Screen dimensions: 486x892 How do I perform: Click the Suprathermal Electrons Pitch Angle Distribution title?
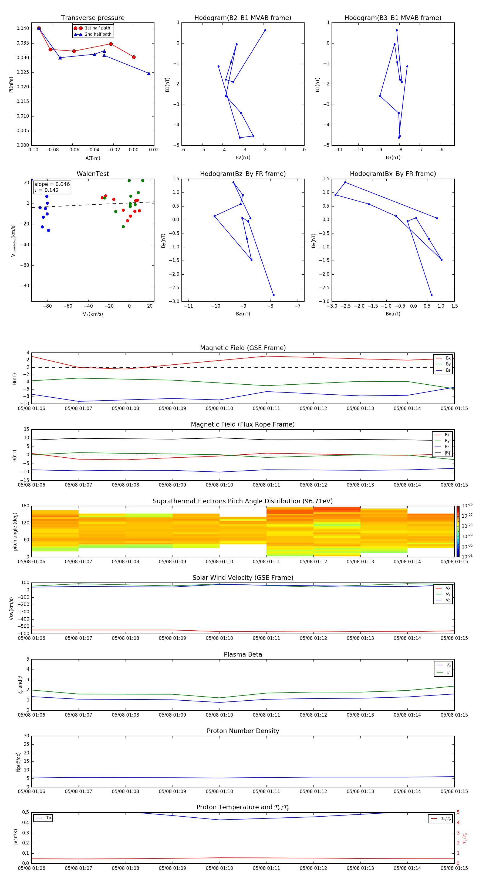(x=243, y=501)
